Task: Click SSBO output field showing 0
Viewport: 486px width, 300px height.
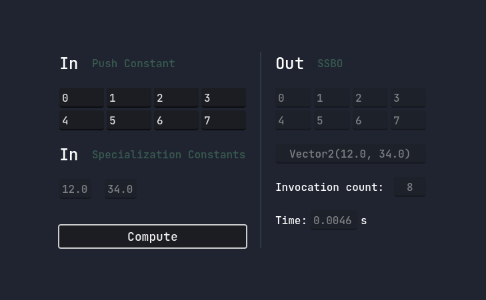Action: pyautogui.click(x=293, y=98)
